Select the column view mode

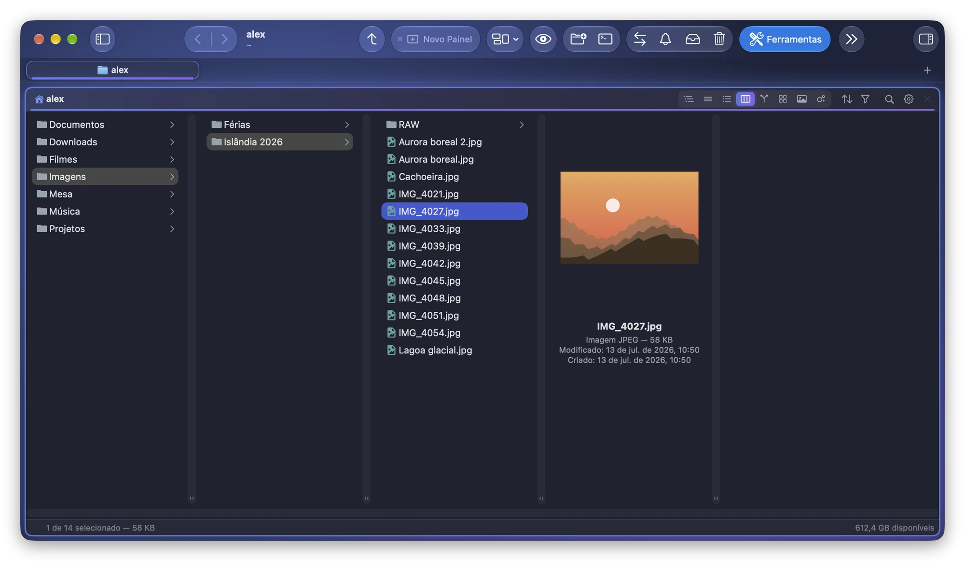(745, 99)
